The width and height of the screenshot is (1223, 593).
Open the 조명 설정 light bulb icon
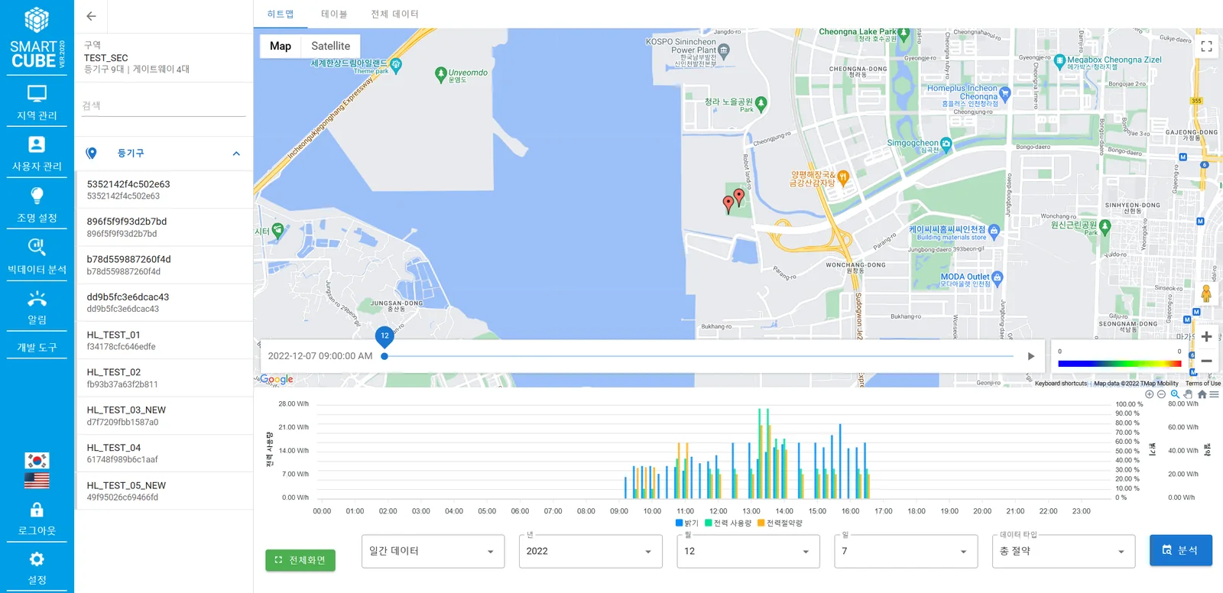(x=37, y=196)
